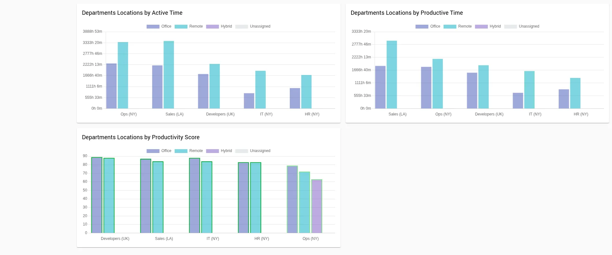Select Sales (LA) Remote bar in Active Time
The image size is (612, 255).
click(x=169, y=75)
